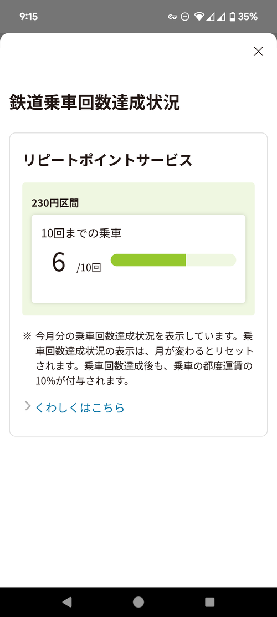
Task: Open the くわしくはこちら link
Action: pos(80,407)
